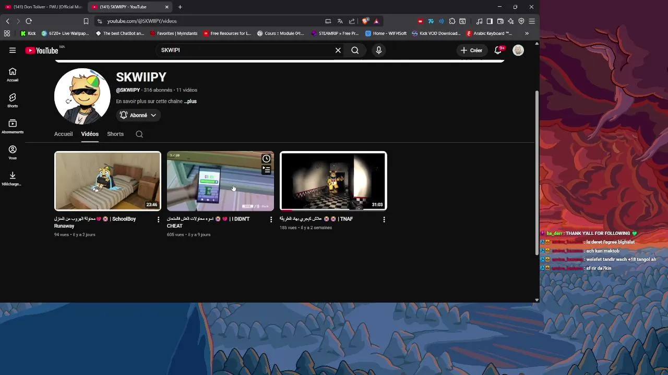Screen dimensions: 668x375
Task: Open the YouTube hamburger guide menu
Action: [x=13, y=50]
